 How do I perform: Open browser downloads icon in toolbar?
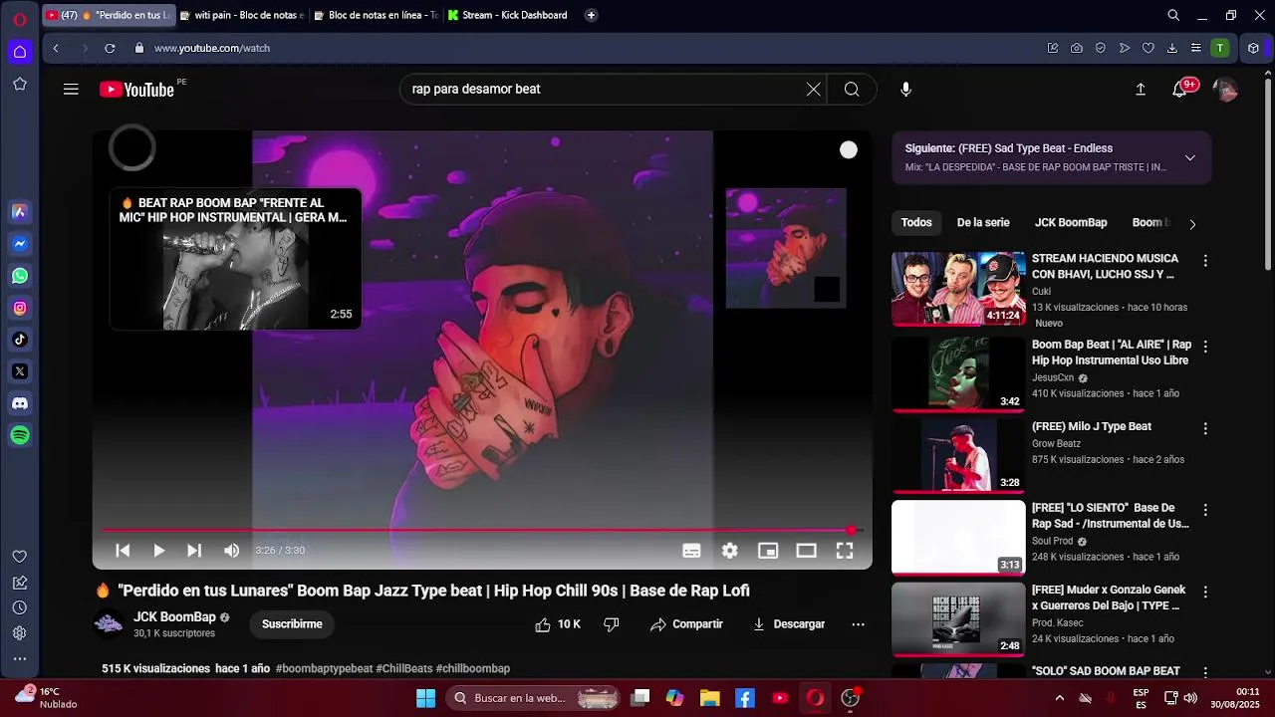click(x=1171, y=48)
